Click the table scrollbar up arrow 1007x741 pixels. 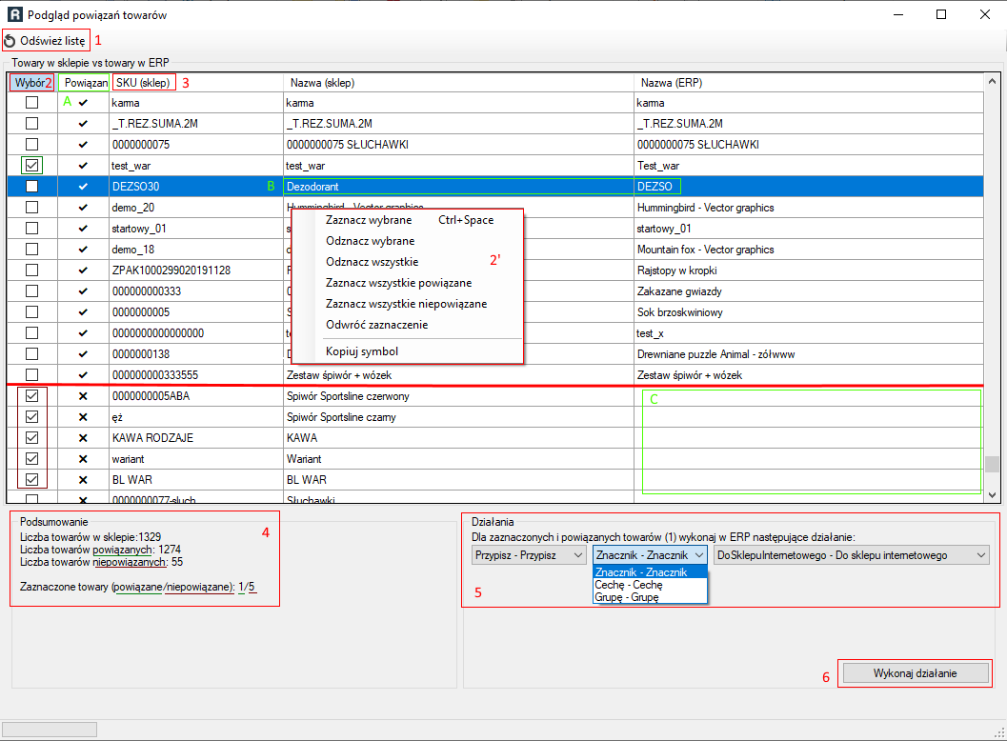pos(992,82)
